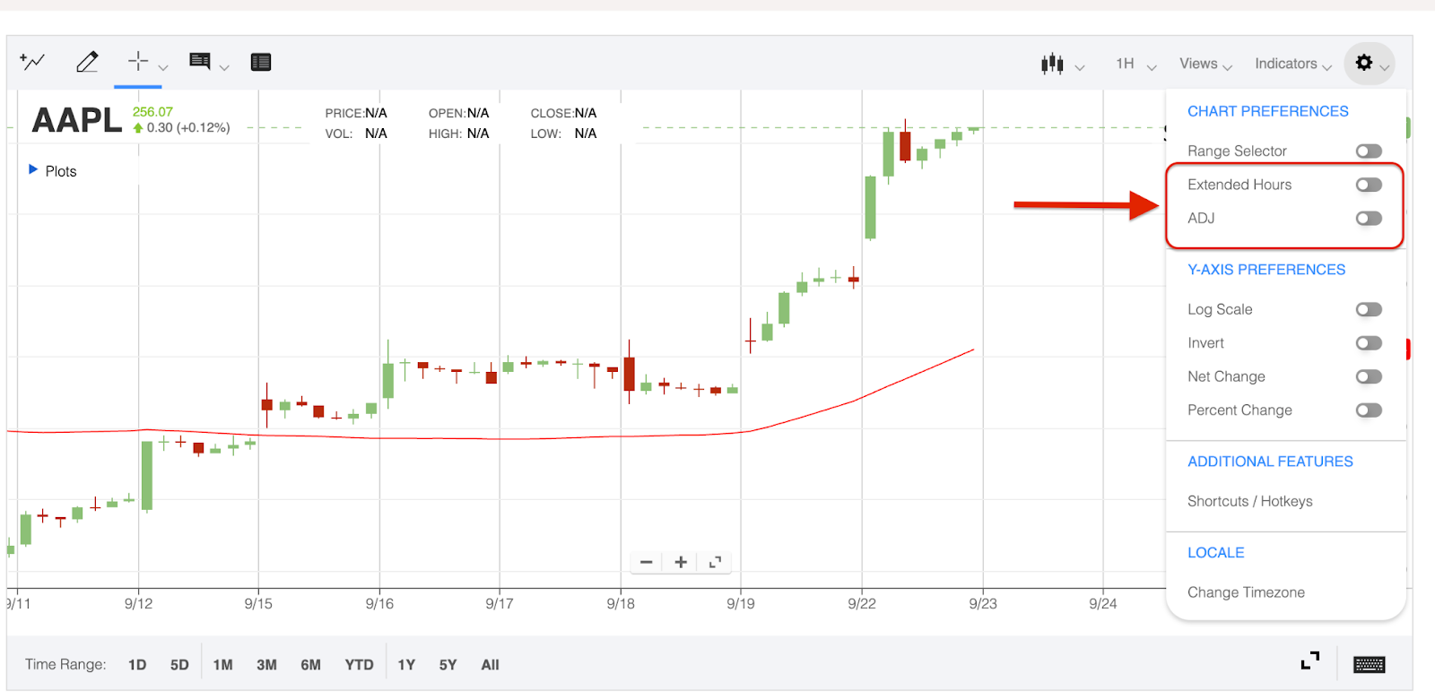The height and width of the screenshot is (699, 1435).
Task: Click the keyboard shortcuts icon
Action: 1369,664
